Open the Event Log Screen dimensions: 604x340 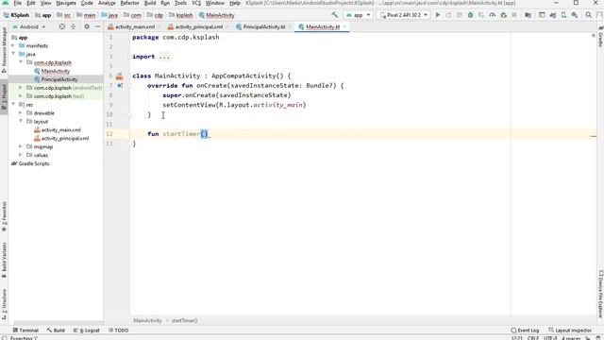tap(525, 331)
